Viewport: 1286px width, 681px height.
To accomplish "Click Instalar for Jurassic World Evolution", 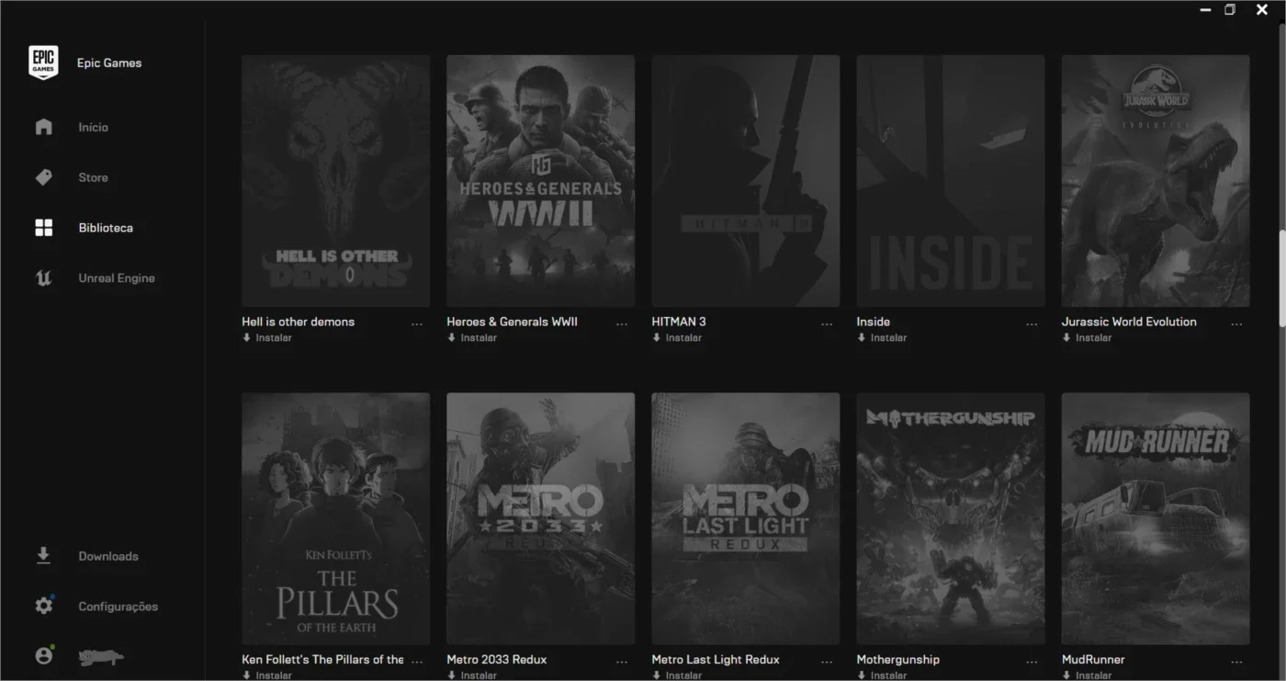I will (1093, 338).
